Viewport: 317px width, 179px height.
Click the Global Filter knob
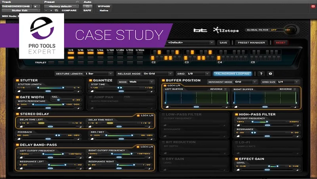(291, 30)
